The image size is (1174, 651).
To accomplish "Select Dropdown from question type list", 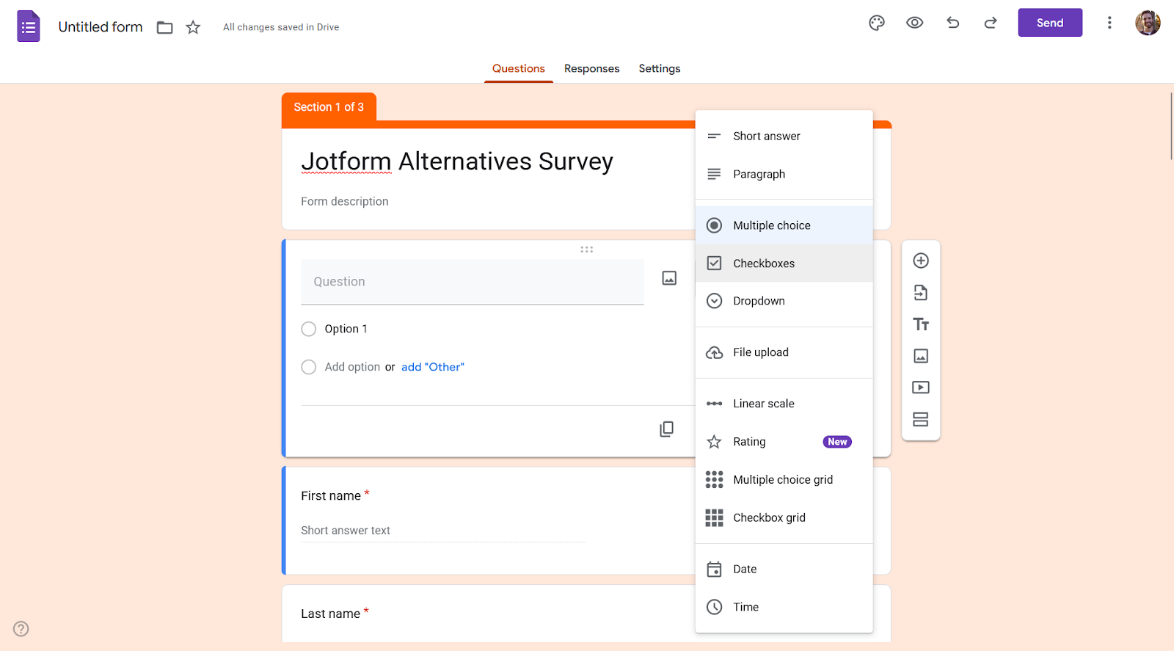I will 759,301.
